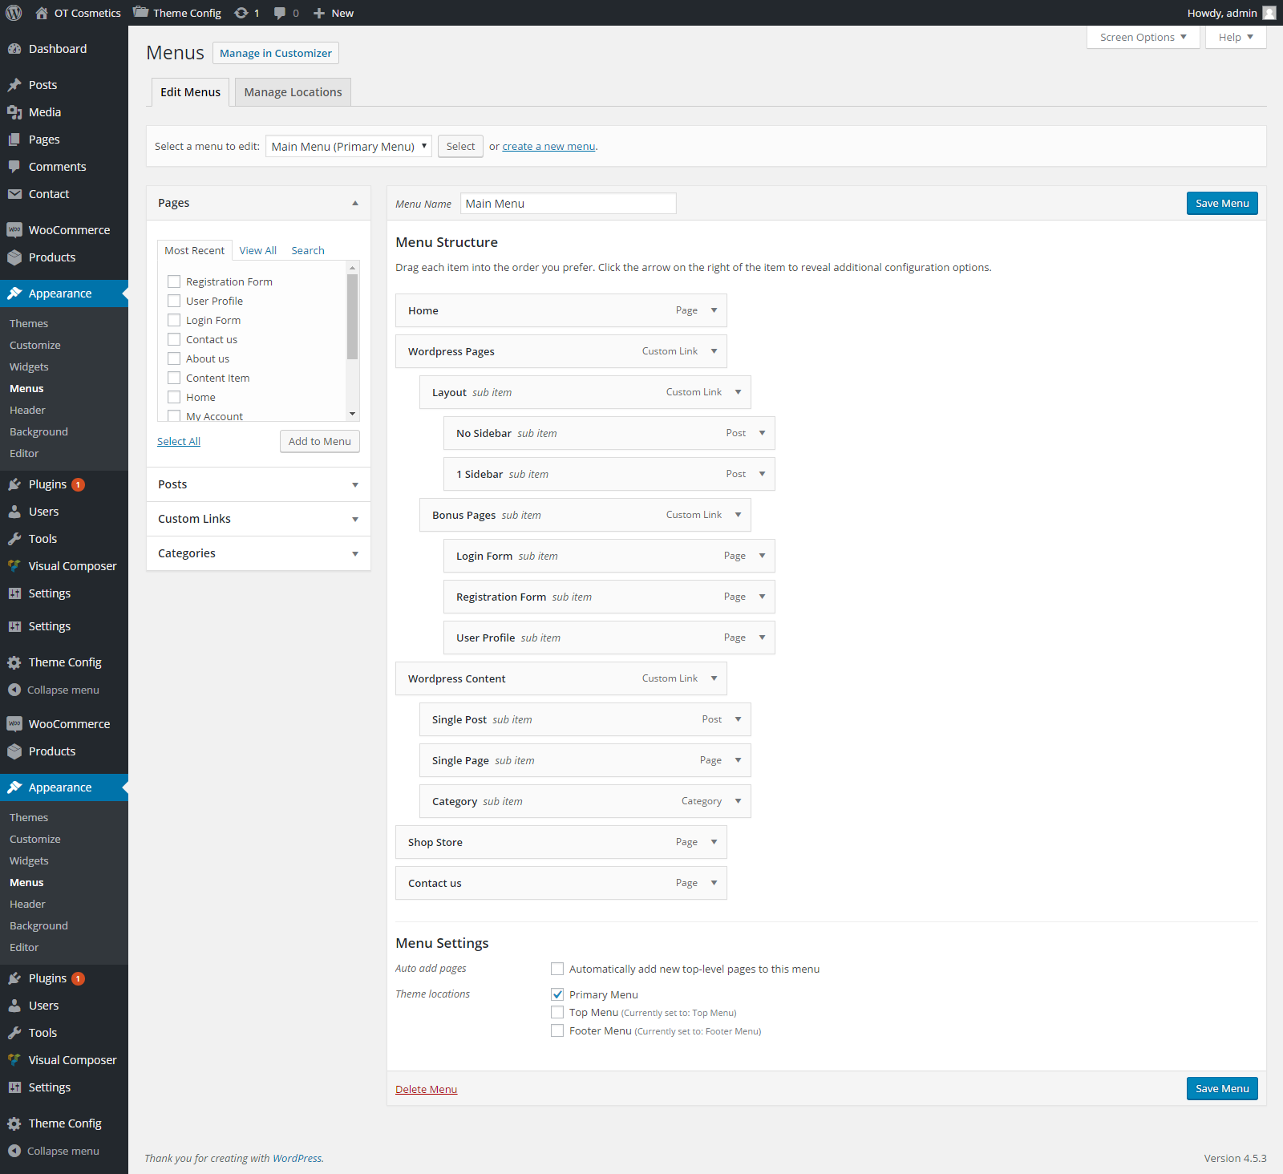Expand the Wordpress Content menu item arrow

pos(714,678)
